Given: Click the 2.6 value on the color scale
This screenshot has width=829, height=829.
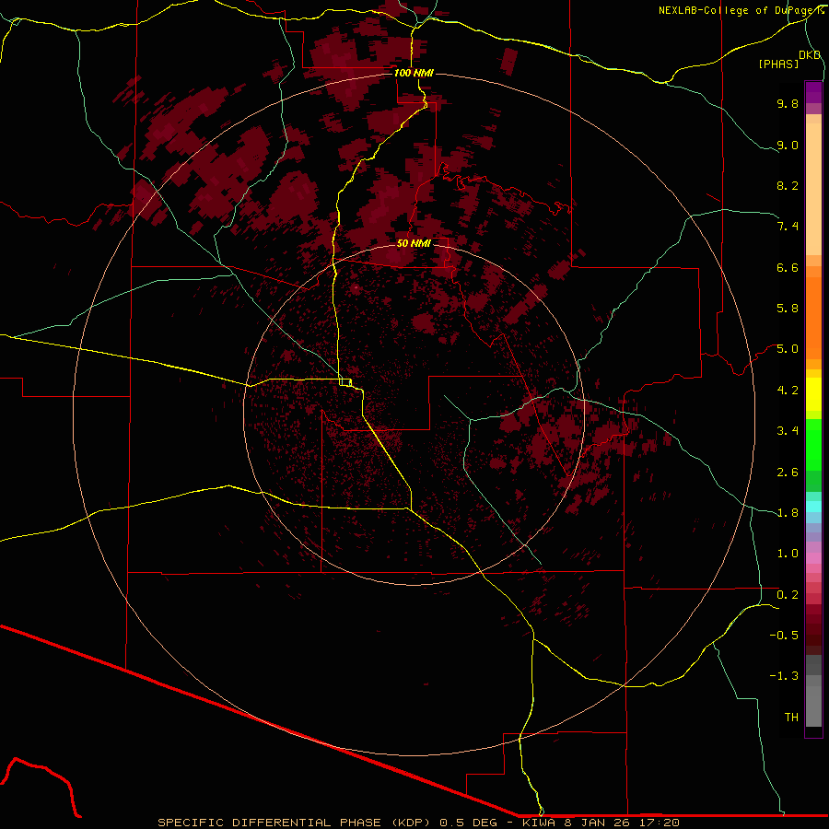Looking at the screenshot, I should point(788,473).
